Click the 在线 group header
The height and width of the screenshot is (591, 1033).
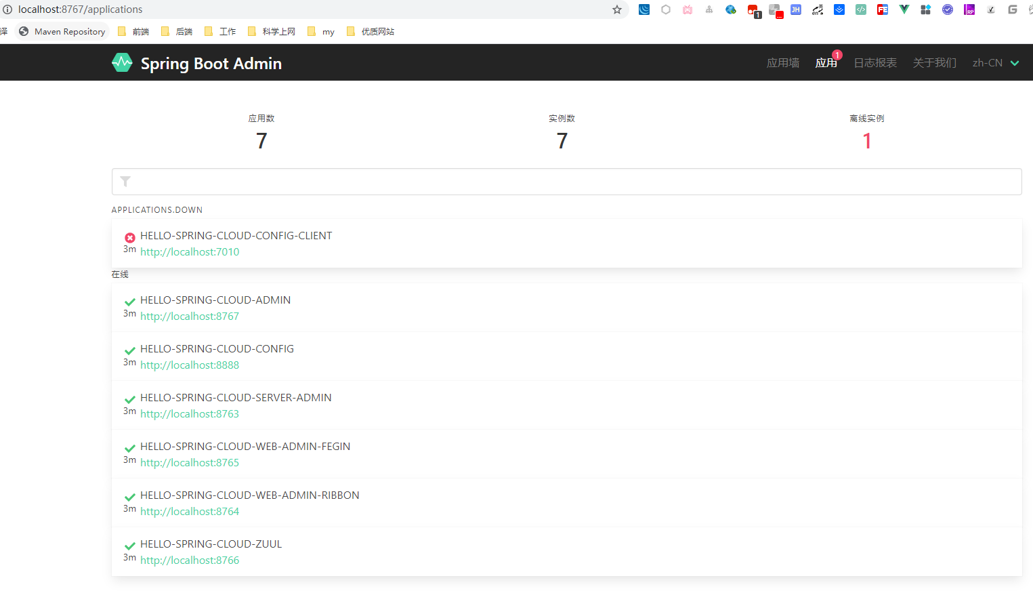tap(120, 274)
